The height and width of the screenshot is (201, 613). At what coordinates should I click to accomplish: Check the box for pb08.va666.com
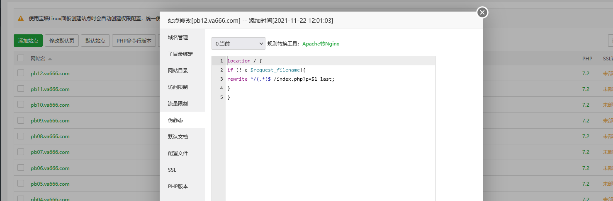pos(21,136)
